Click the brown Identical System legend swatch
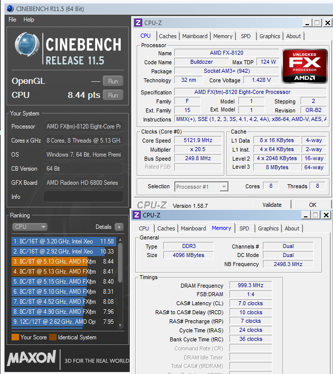Viewport: 333px width, 374px height. click(x=53, y=337)
